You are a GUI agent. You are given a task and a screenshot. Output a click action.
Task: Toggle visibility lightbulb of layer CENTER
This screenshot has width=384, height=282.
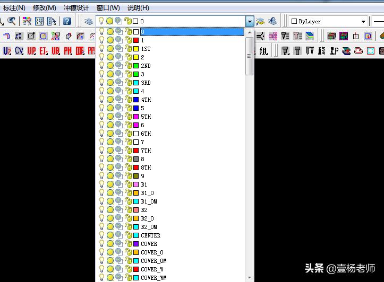(101, 235)
